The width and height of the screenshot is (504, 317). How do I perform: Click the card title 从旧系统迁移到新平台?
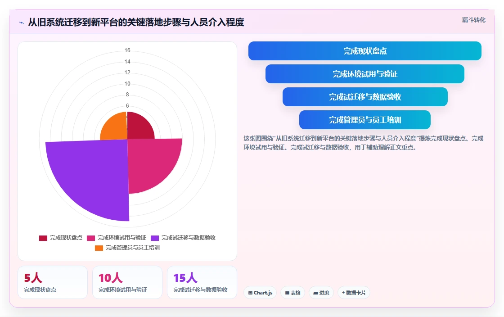pyautogui.click(x=136, y=22)
